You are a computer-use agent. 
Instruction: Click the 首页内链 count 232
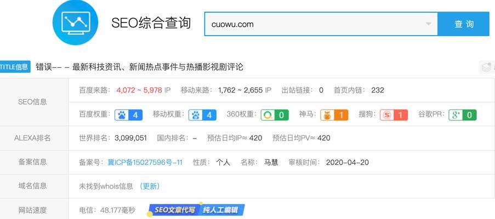(x=378, y=90)
